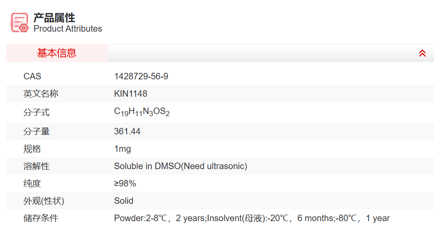Viewport: 434px width, 235px height.
Task: Click the 储存条件 row label
Action: pos(40,218)
